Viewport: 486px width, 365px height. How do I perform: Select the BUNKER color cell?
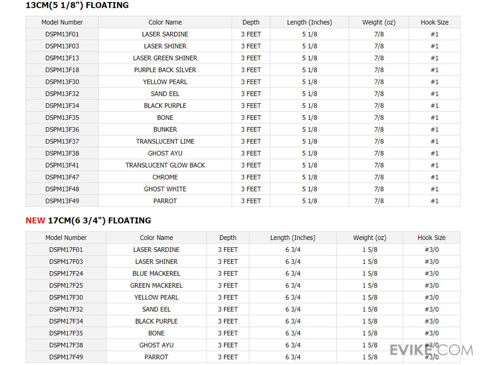[x=165, y=129]
